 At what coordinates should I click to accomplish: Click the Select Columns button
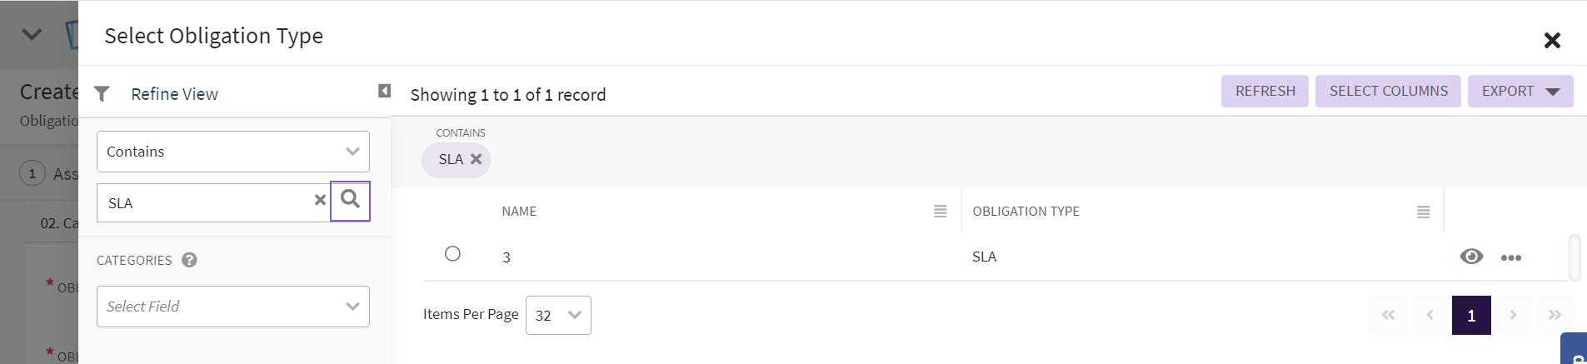coord(1388,92)
